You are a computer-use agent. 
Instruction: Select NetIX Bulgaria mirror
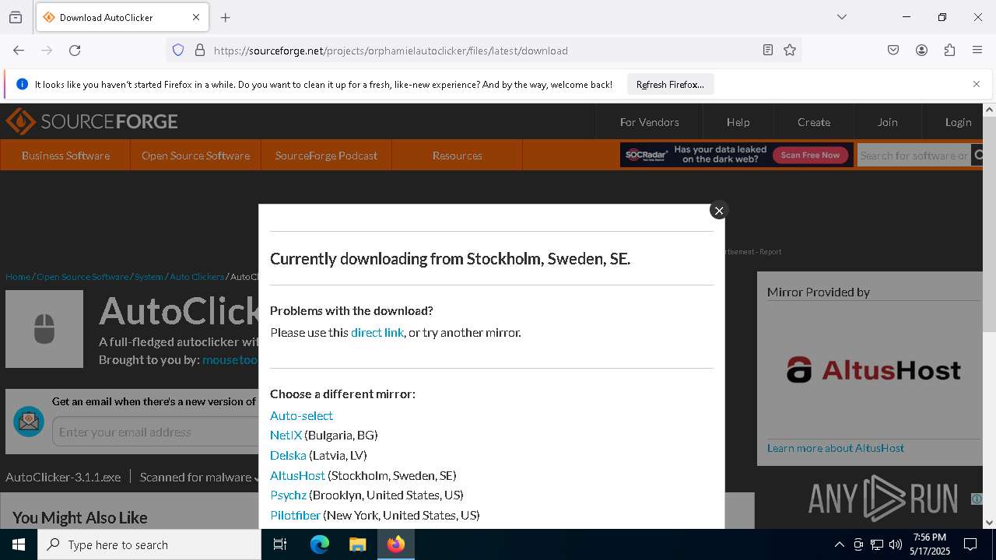286,435
